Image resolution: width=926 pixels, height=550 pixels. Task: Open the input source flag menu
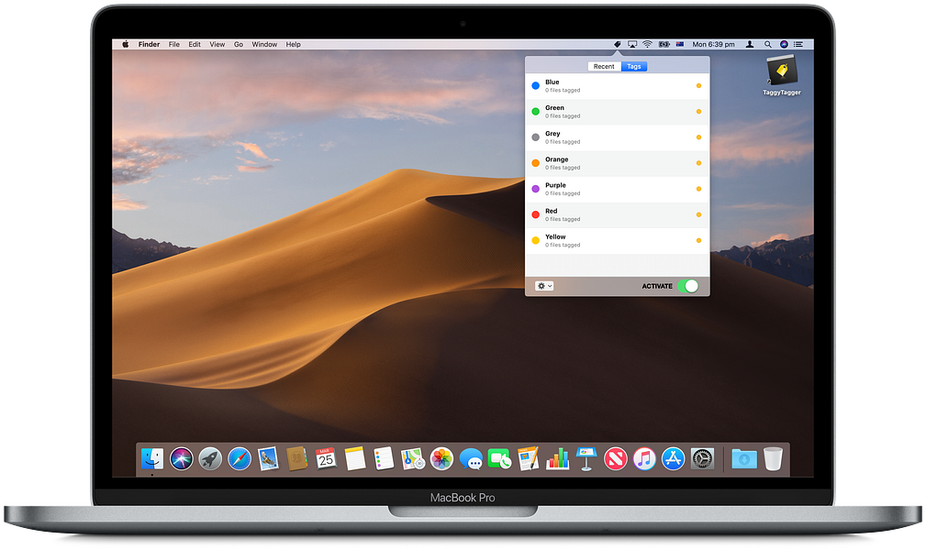tap(680, 44)
